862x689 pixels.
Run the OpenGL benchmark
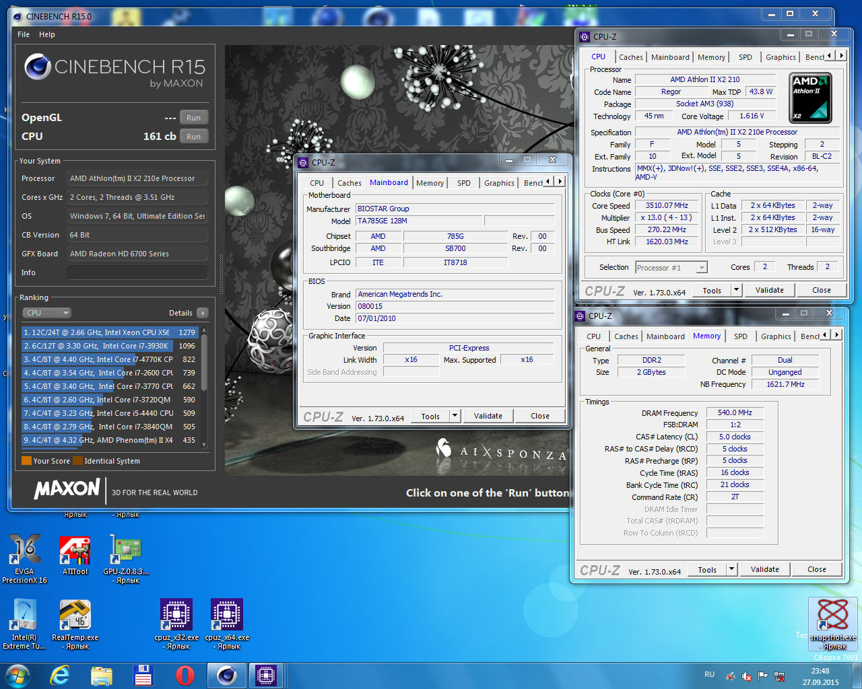tap(194, 118)
